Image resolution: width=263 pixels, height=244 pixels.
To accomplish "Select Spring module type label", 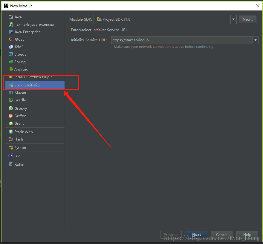I will tap(20, 62).
